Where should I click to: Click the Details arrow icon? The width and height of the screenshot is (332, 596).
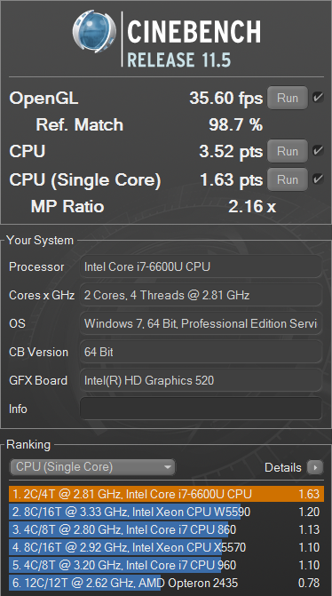point(315,467)
